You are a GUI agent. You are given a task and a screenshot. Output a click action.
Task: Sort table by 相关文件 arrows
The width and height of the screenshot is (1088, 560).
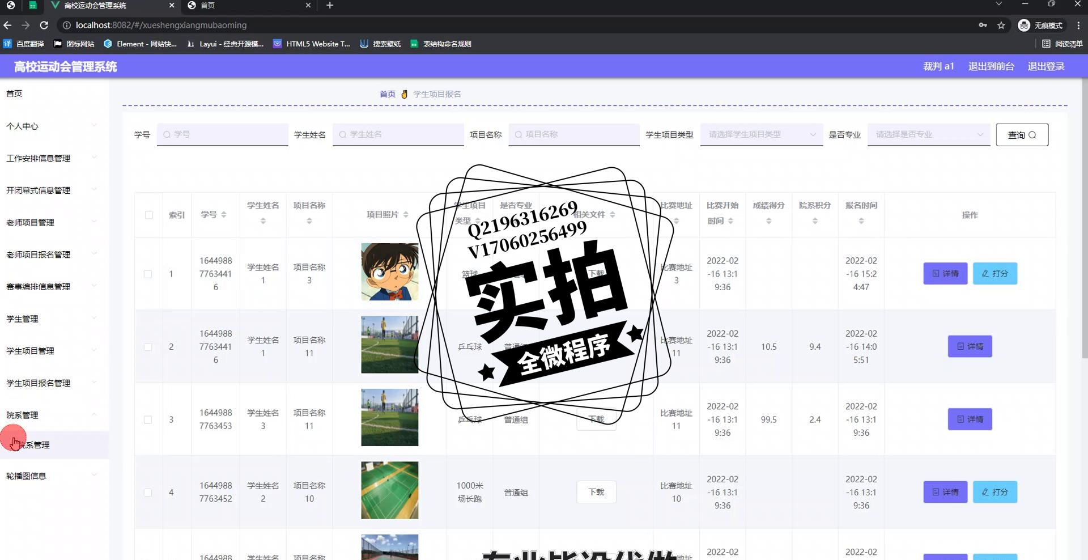point(613,215)
